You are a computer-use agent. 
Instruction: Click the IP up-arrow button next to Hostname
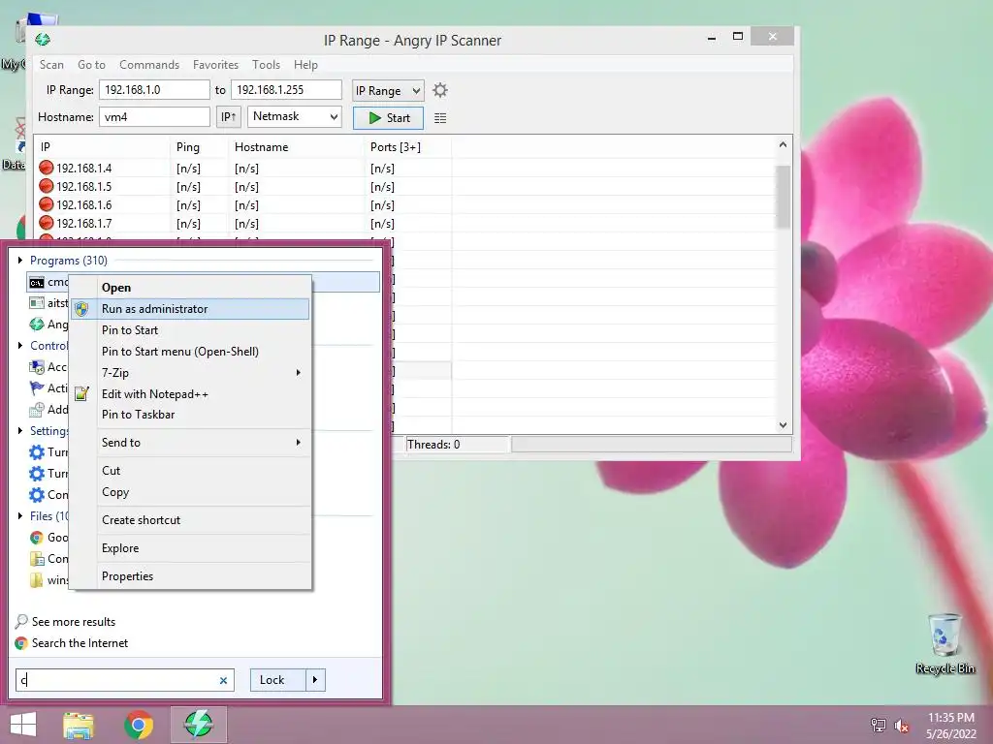pos(229,117)
